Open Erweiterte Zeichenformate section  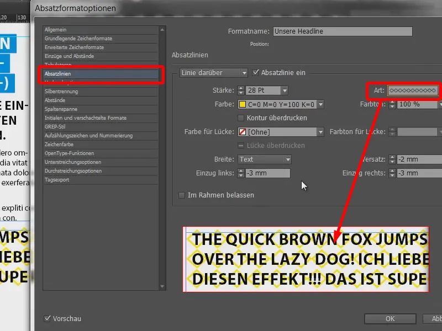pyautogui.click(x=101, y=47)
